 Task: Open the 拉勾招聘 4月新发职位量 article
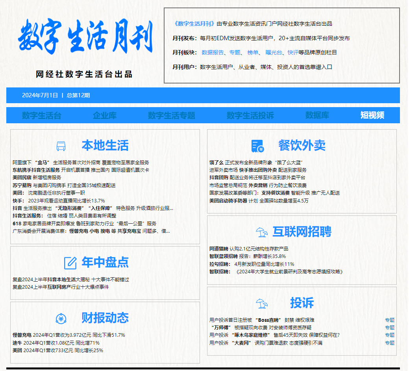[252, 264]
